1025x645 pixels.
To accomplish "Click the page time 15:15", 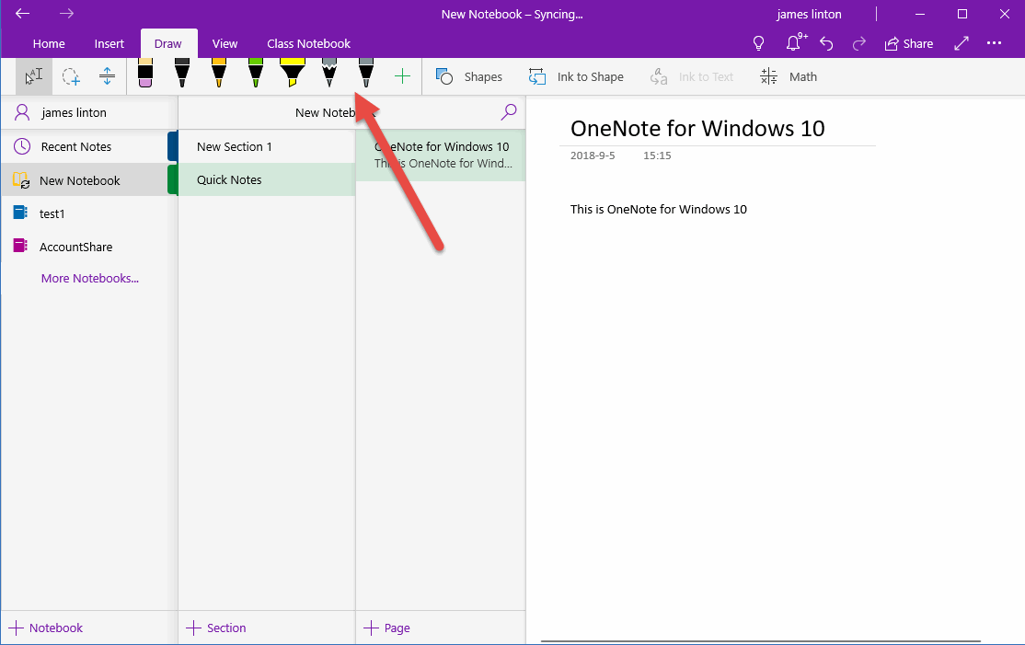I will click(657, 155).
